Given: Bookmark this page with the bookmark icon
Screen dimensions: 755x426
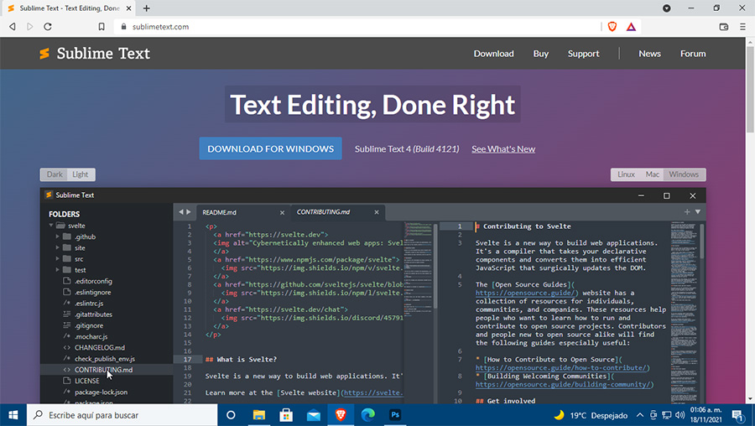Looking at the screenshot, I should click(102, 27).
